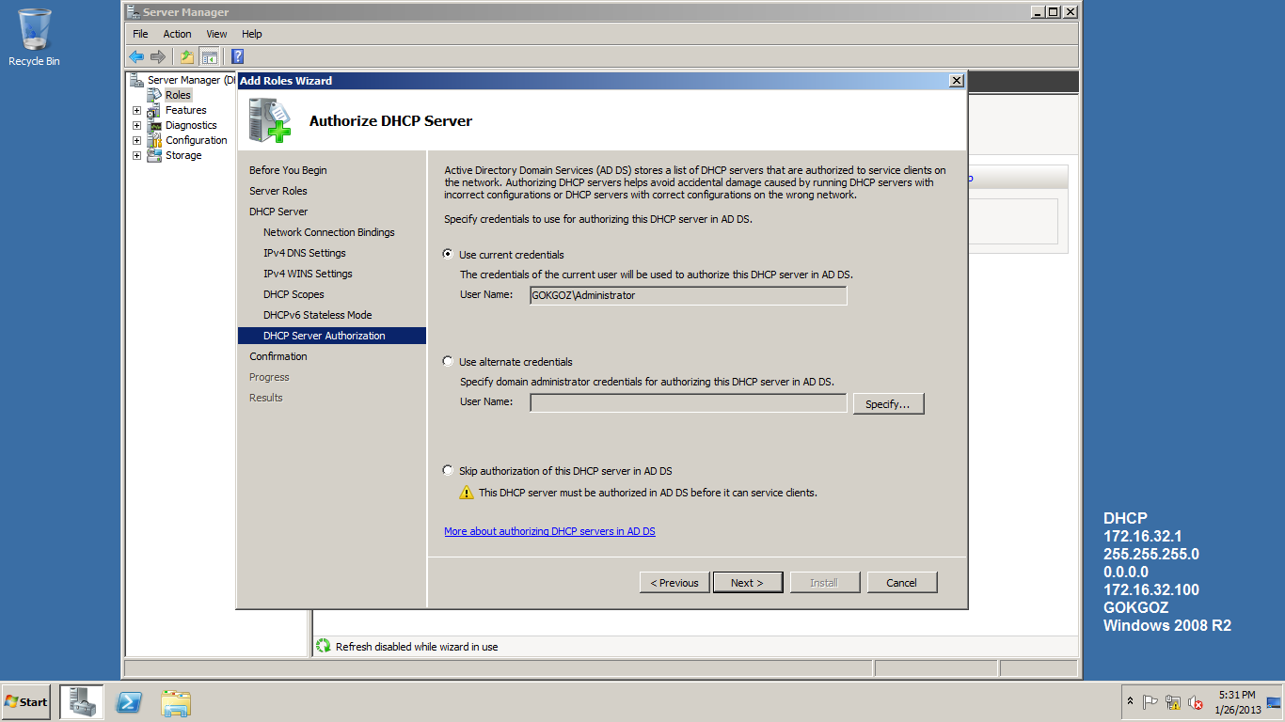Click the muted speaker icon in system tray
Viewport: 1285px width, 722px height.
pyautogui.click(x=1195, y=702)
